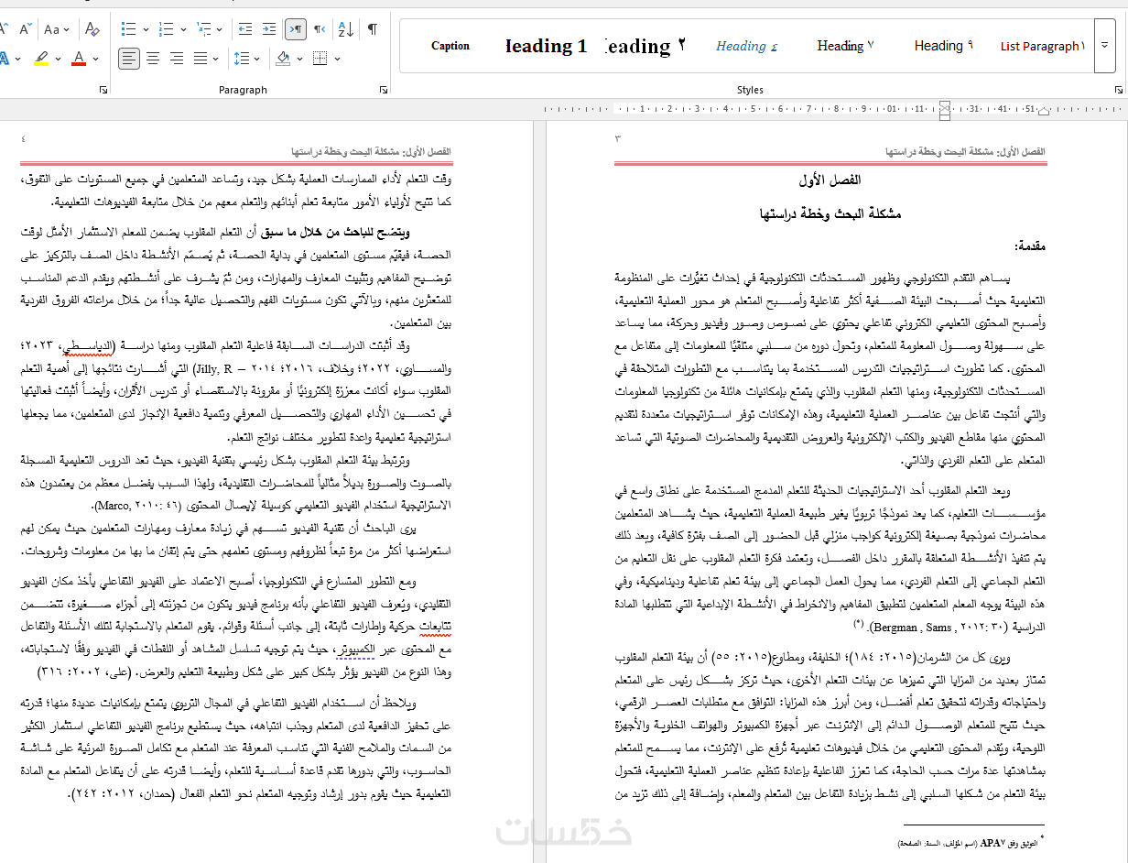
Task: Toggle right-to-left text direction
Action: pos(320,29)
